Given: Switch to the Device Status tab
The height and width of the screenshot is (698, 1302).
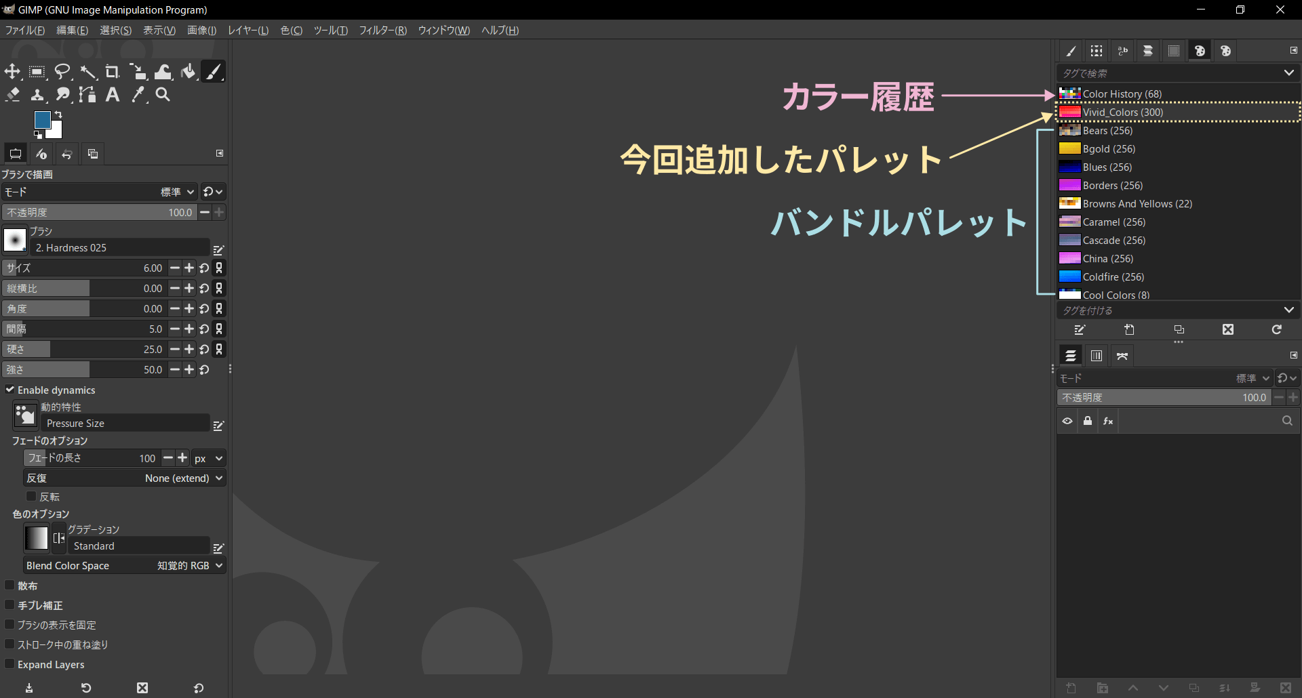Looking at the screenshot, I should [x=41, y=154].
